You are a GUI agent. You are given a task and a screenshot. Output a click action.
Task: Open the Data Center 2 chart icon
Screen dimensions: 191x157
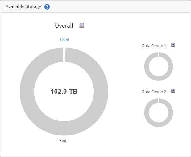click(x=173, y=91)
